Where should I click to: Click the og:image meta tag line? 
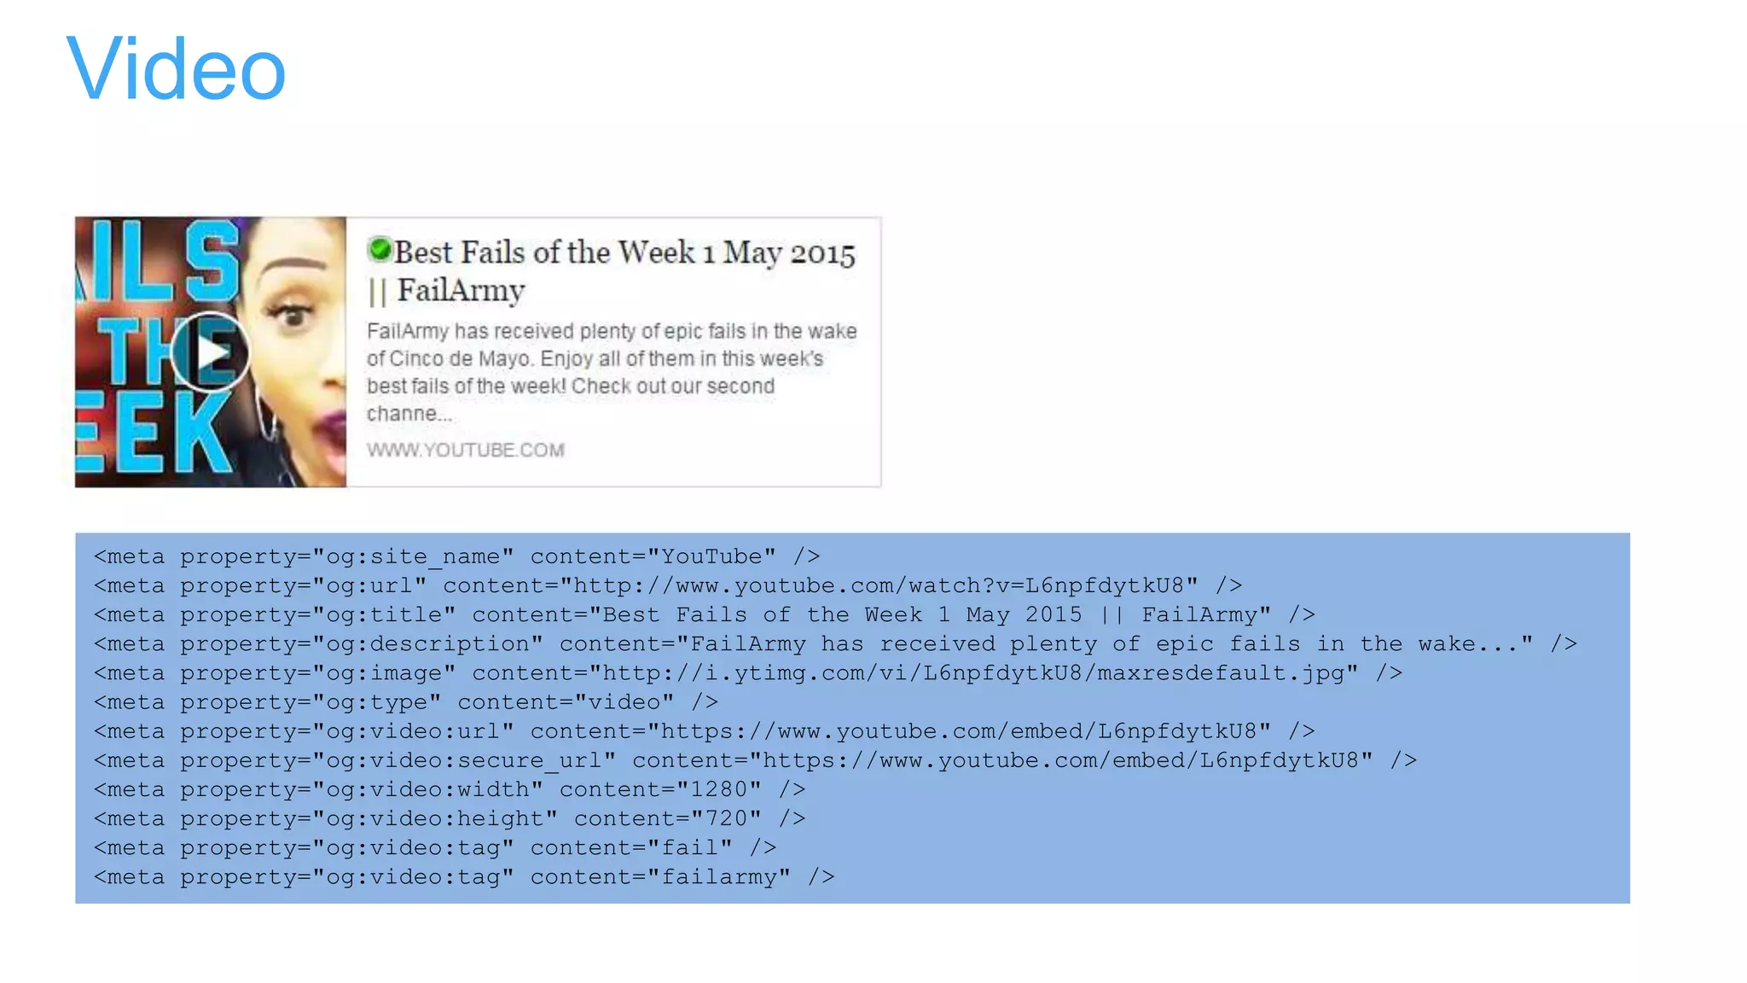[x=747, y=672]
